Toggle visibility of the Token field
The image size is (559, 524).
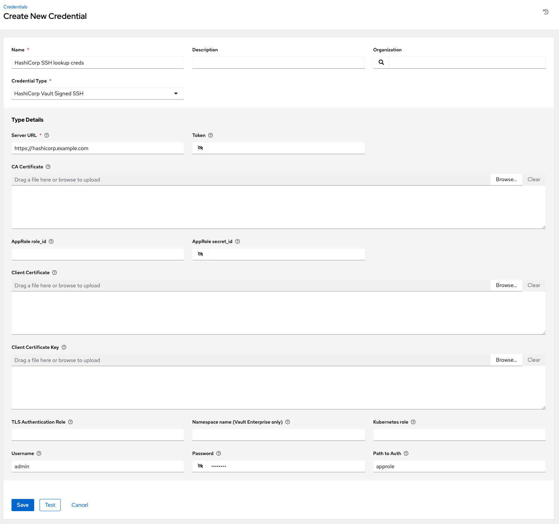tap(200, 148)
